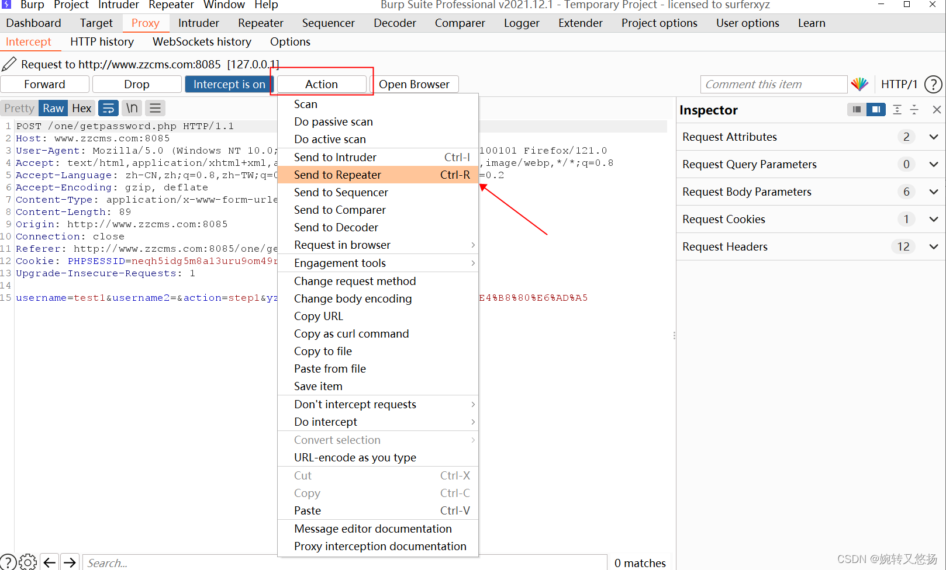Viewport: 946px width, 570px height.
Task: Open the HTTP history sub-tab
Action: click(x=102, y=41)
